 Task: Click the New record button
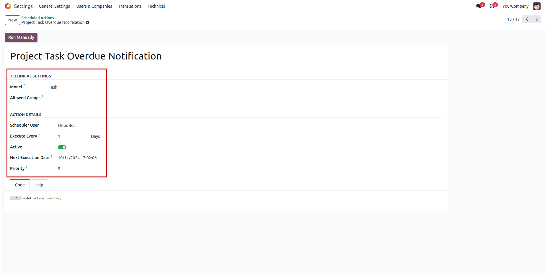click(12, 20)
